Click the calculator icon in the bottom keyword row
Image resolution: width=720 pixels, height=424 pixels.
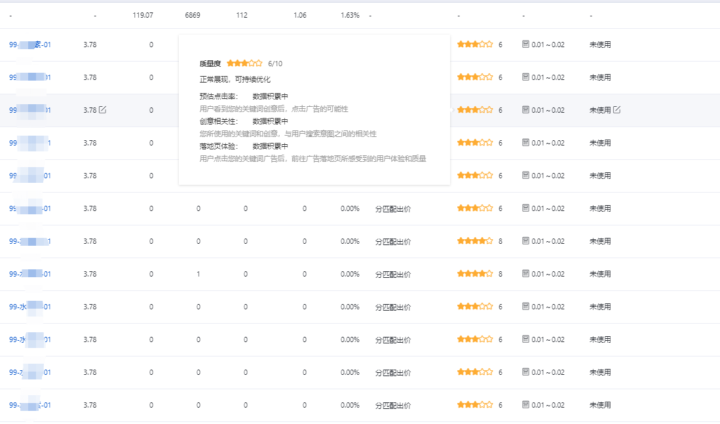pos(525,405)
